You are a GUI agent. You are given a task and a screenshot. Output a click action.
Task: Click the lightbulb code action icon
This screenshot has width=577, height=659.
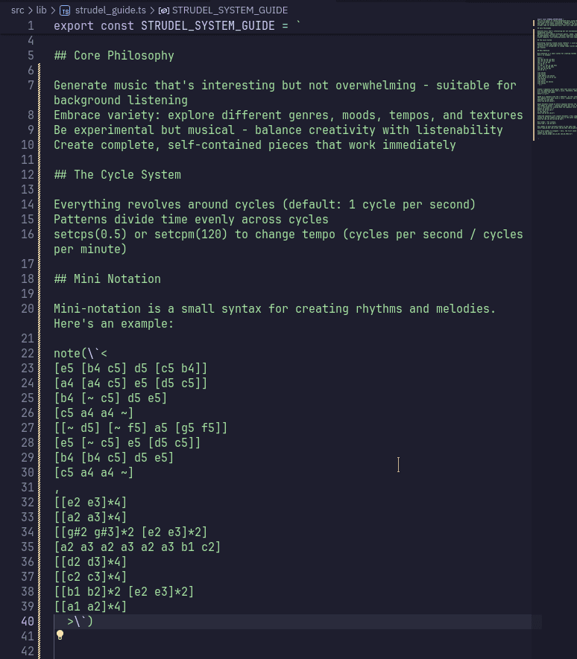click(60, 635)
